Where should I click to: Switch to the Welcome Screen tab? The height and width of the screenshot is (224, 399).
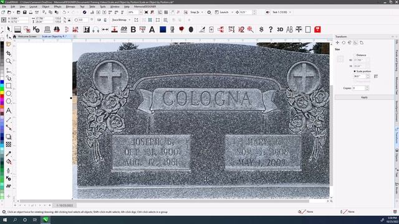(x=27, y=37)
